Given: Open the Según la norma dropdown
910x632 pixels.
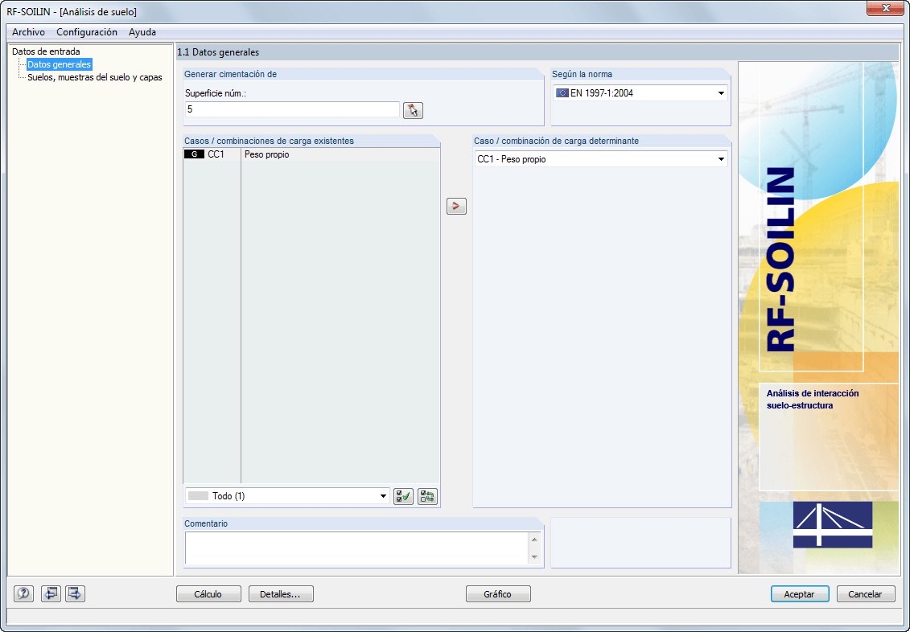Looking at the screenshot, I should pyautogui.click(x=722, y=92).
